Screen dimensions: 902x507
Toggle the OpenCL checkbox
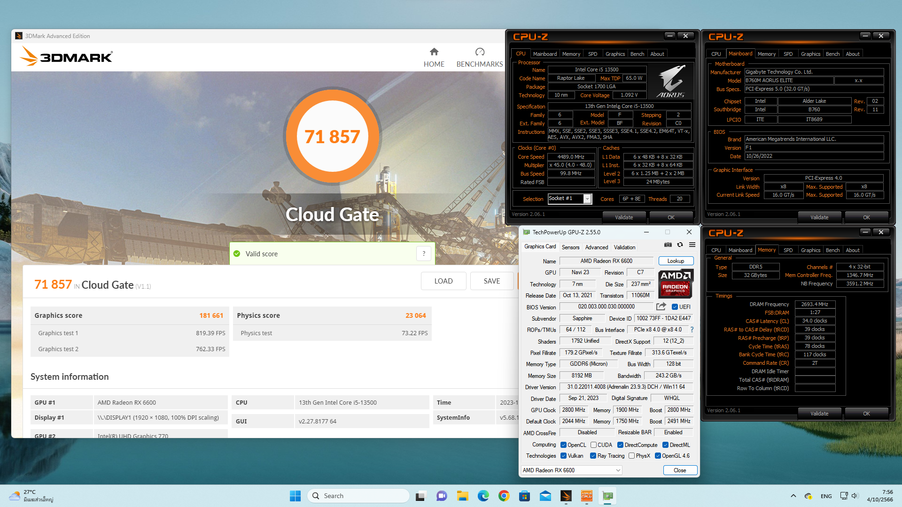563,445
